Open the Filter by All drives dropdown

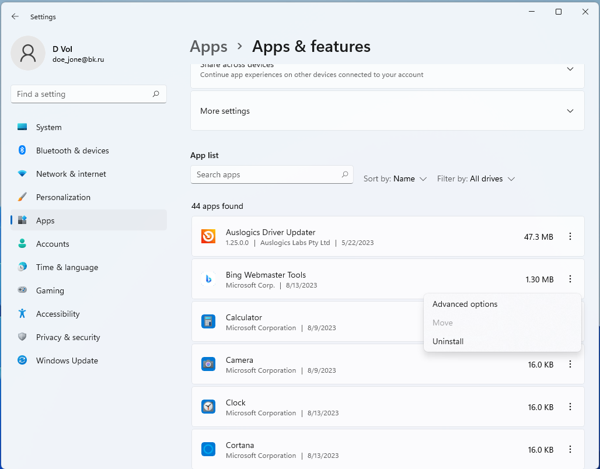476,179
